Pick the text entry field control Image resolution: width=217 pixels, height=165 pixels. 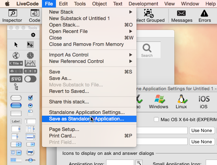(30, 121)
